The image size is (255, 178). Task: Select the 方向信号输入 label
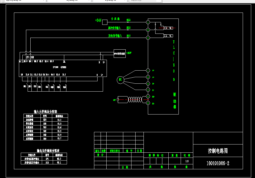pos(115,36)
